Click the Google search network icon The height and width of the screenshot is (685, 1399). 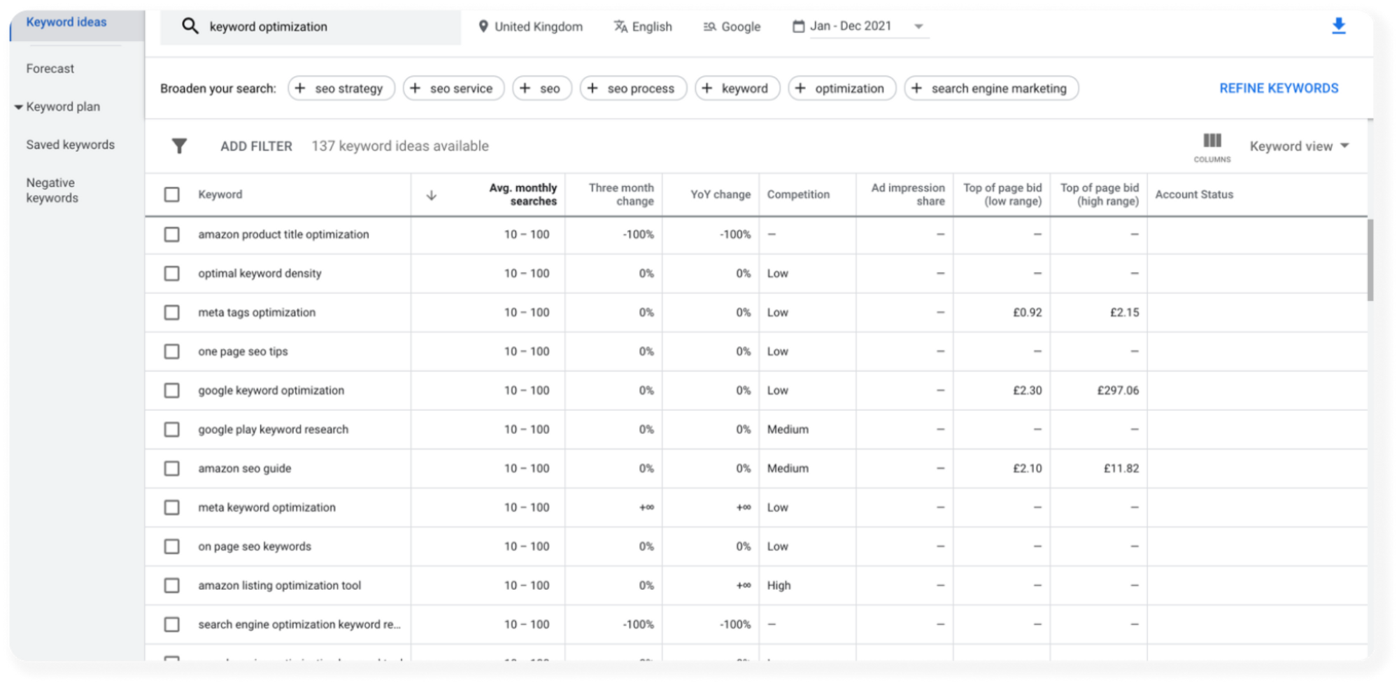pos(709,27)
